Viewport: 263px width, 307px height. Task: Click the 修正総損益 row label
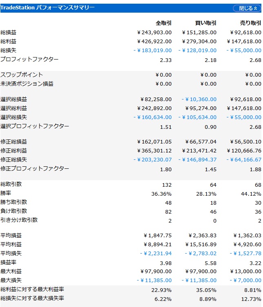[13, 142]
